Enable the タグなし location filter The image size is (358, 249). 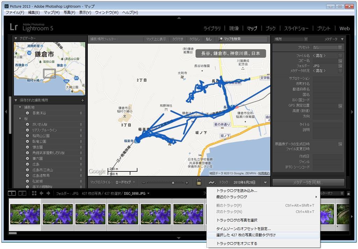click(194, 39)
